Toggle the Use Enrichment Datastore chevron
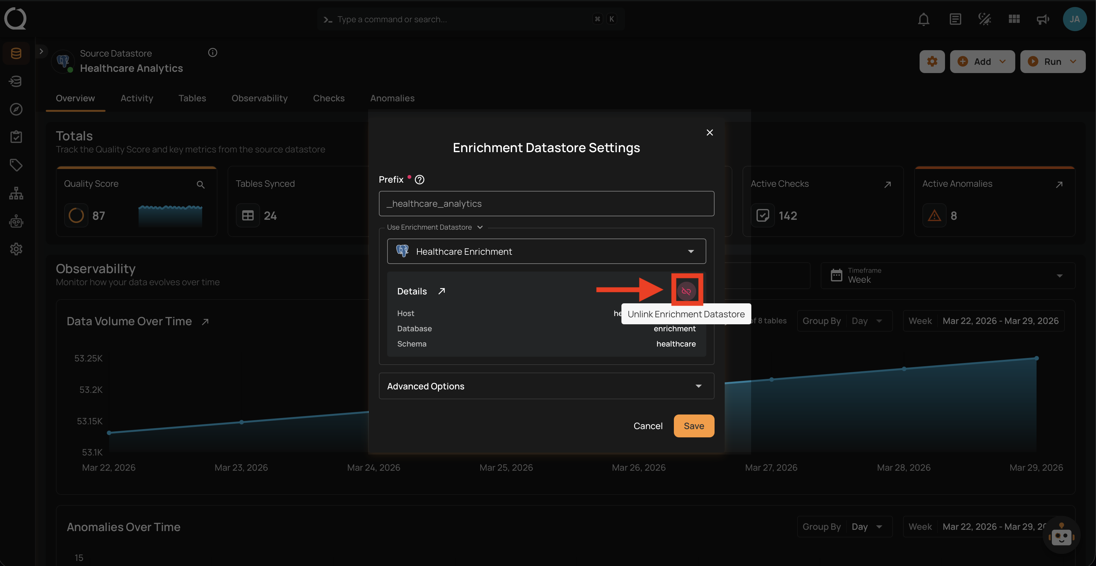 [x=480, y=227]
